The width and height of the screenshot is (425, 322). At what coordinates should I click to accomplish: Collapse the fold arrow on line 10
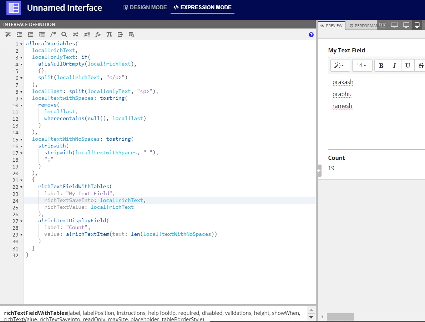(21, 105)
